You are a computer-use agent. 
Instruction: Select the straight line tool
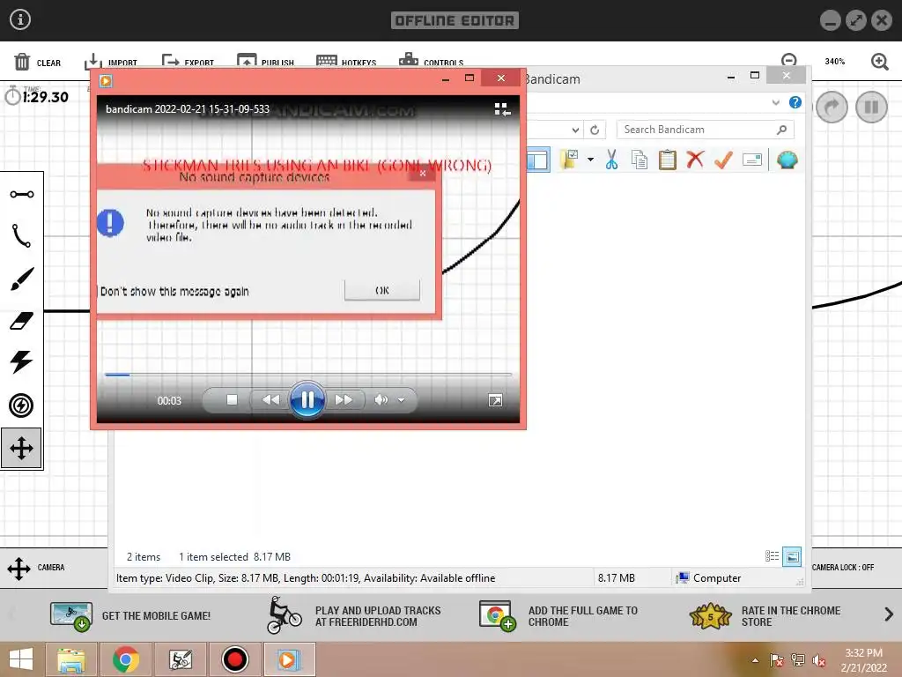click(22, 194)
